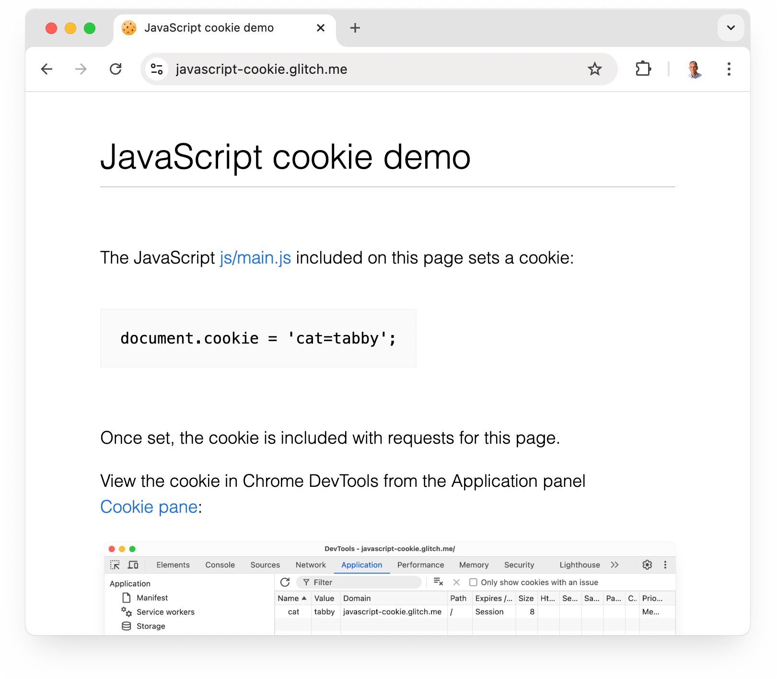
Task: Open the DevTools customize three-dot menu
Action: [665, 564]
